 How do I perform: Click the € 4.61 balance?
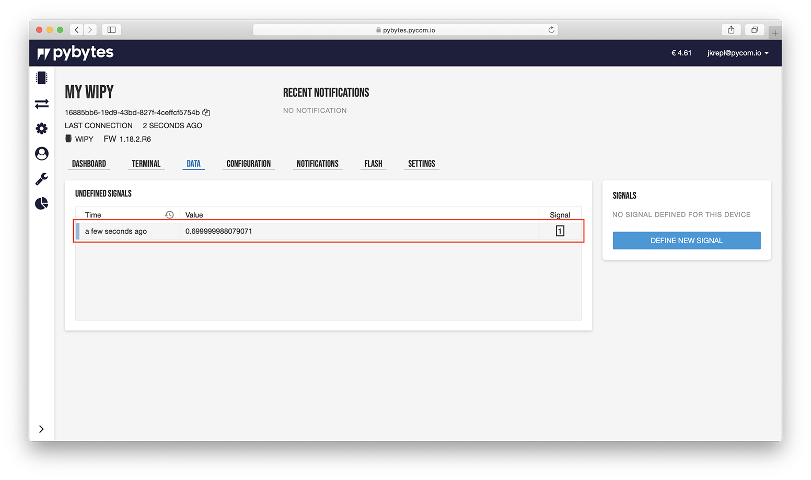[681, 53]
